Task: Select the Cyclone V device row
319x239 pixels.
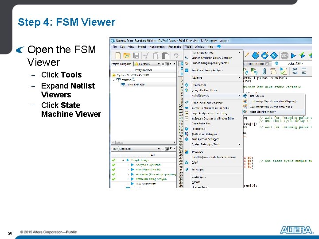Action: tap(144, 75)
